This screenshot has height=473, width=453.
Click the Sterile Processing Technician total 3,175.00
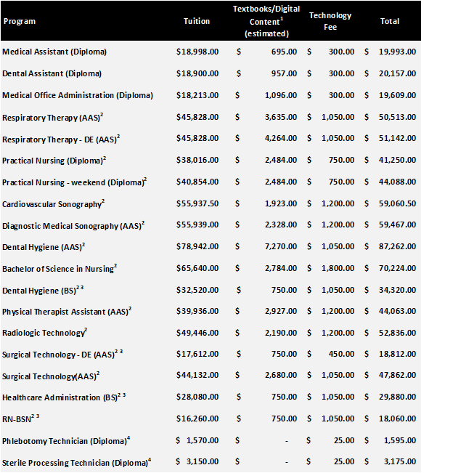click(x=400, y=463)
